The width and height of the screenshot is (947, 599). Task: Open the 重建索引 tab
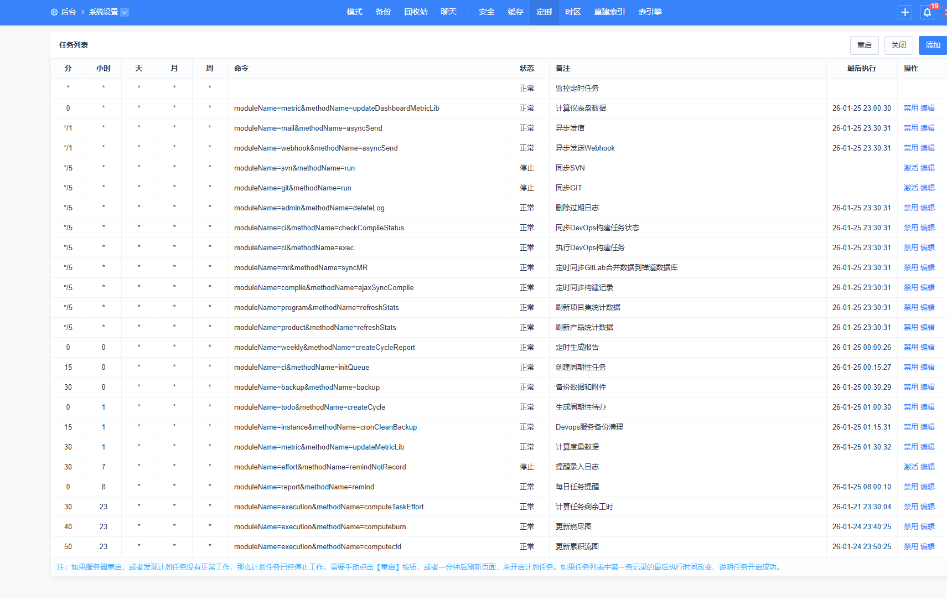(609, 12)
